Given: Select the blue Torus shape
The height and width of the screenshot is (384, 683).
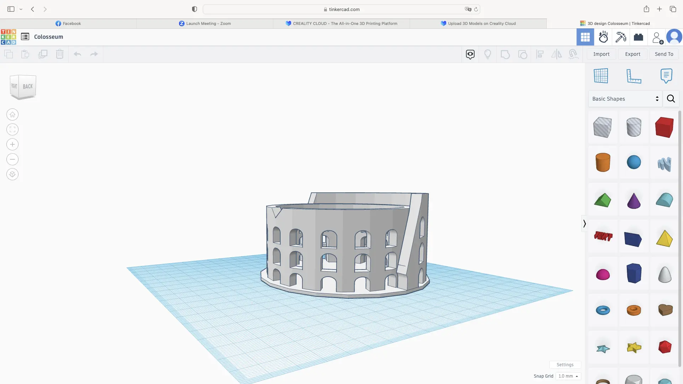Looking at the screenshot, I should tap(603, 310).
